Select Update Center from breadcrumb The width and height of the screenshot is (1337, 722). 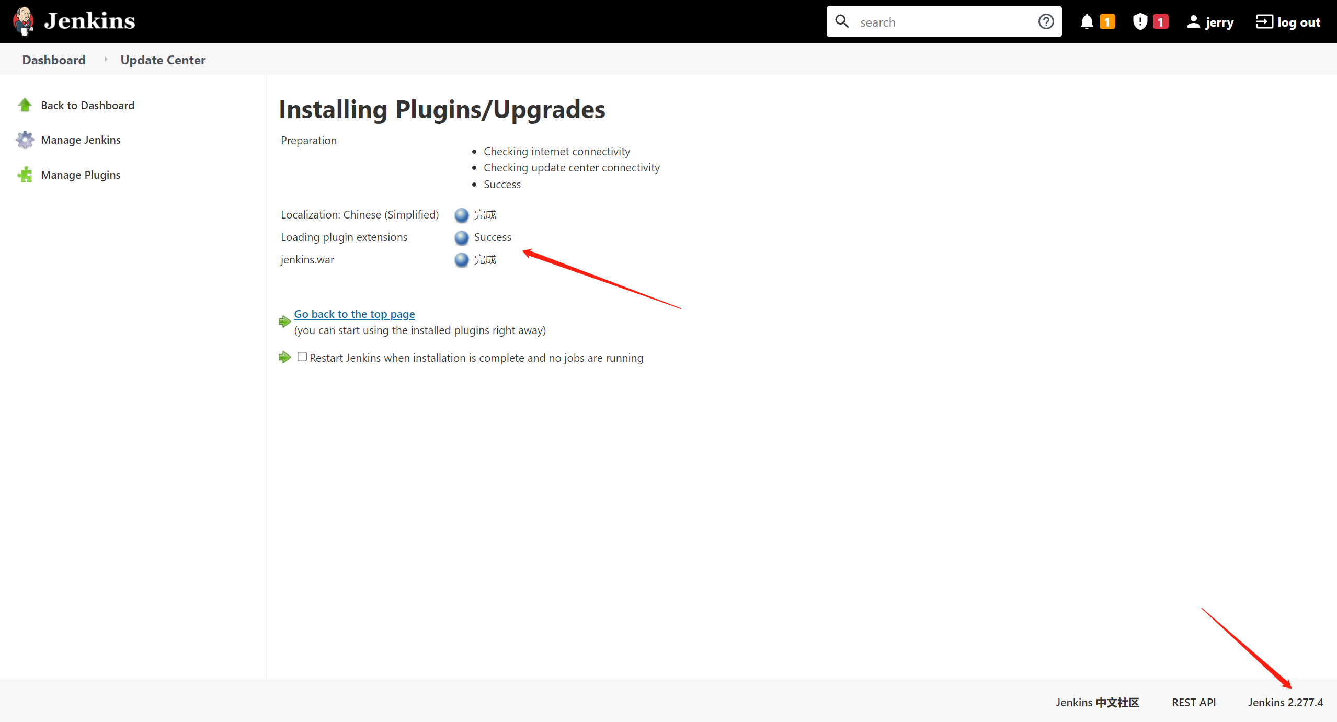coord(163,60)
